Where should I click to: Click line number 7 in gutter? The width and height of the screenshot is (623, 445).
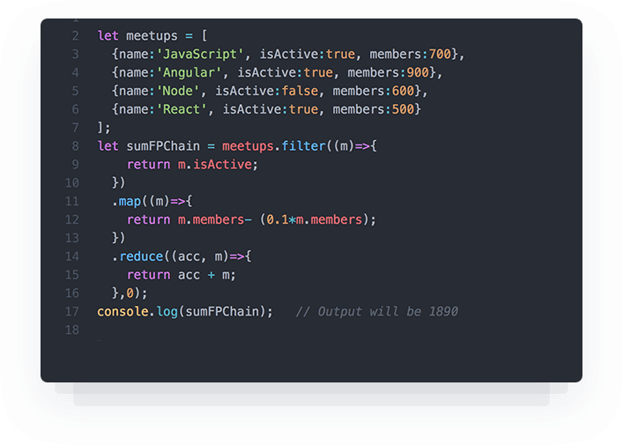point(75,128)
